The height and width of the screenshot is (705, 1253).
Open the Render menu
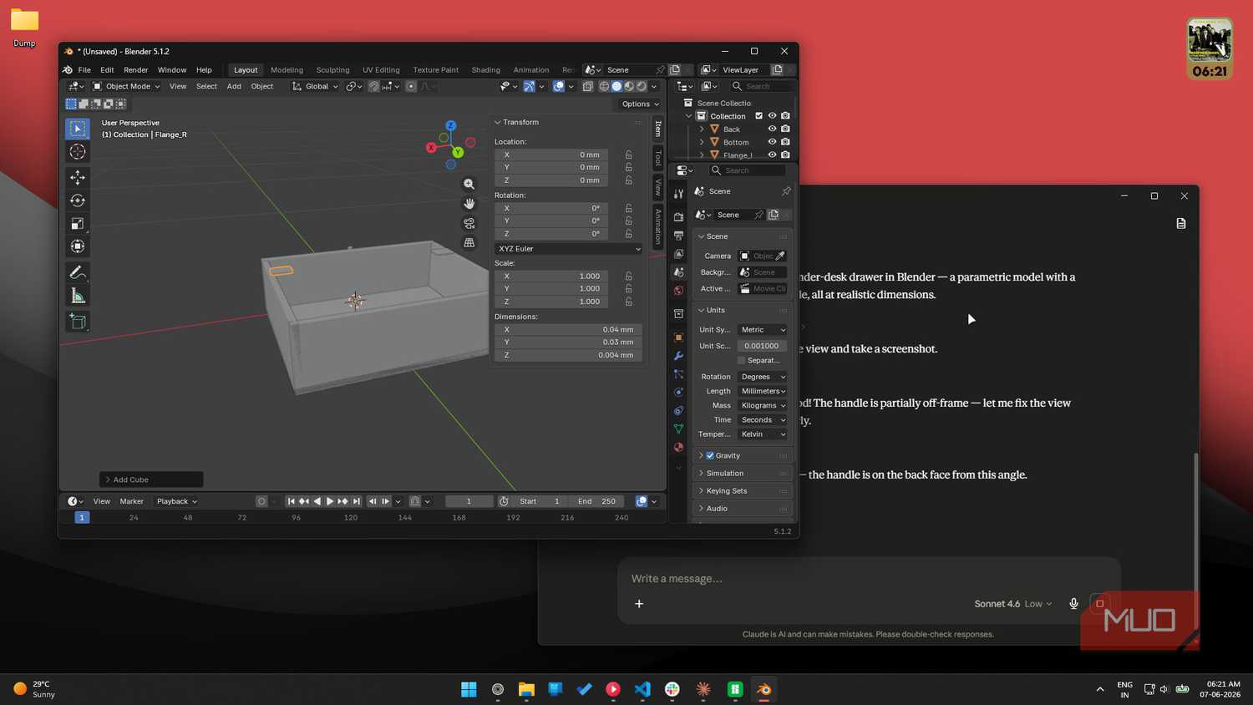pyautogui.click(x=135, y=70)
